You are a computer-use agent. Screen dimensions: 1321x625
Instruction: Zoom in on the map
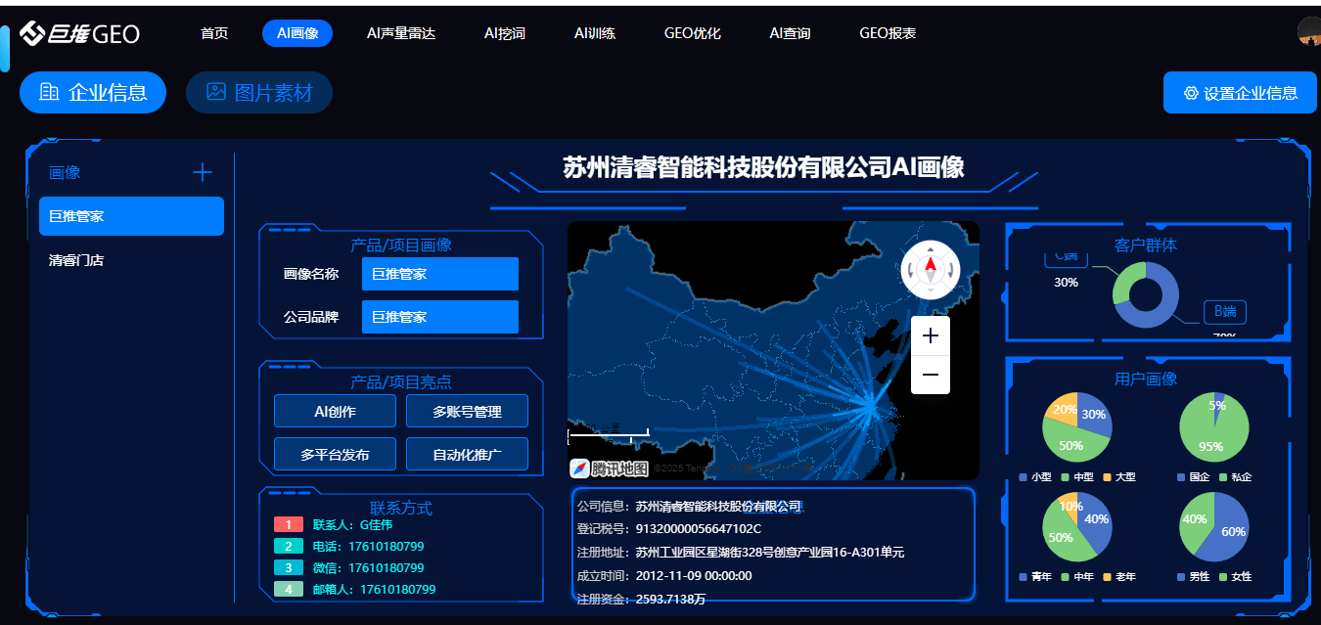pos(931,335)
